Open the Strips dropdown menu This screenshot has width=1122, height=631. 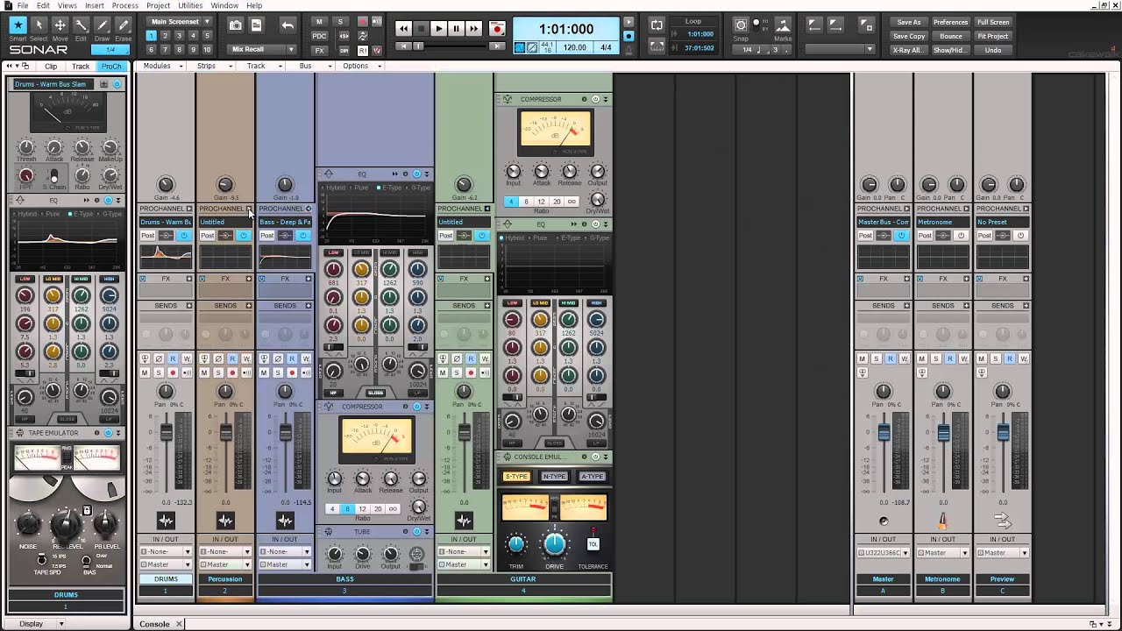210,66
